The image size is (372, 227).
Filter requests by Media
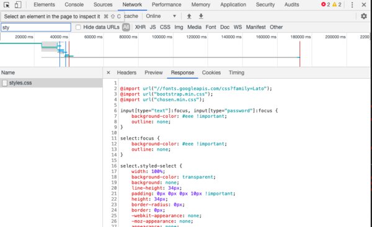[194, 27]
